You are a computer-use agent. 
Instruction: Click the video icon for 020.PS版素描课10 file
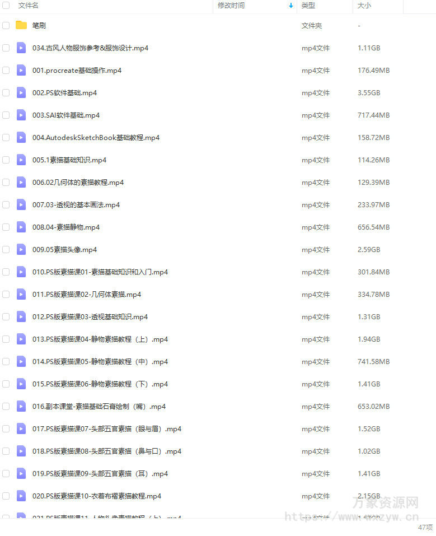click(x=21, y=496)
